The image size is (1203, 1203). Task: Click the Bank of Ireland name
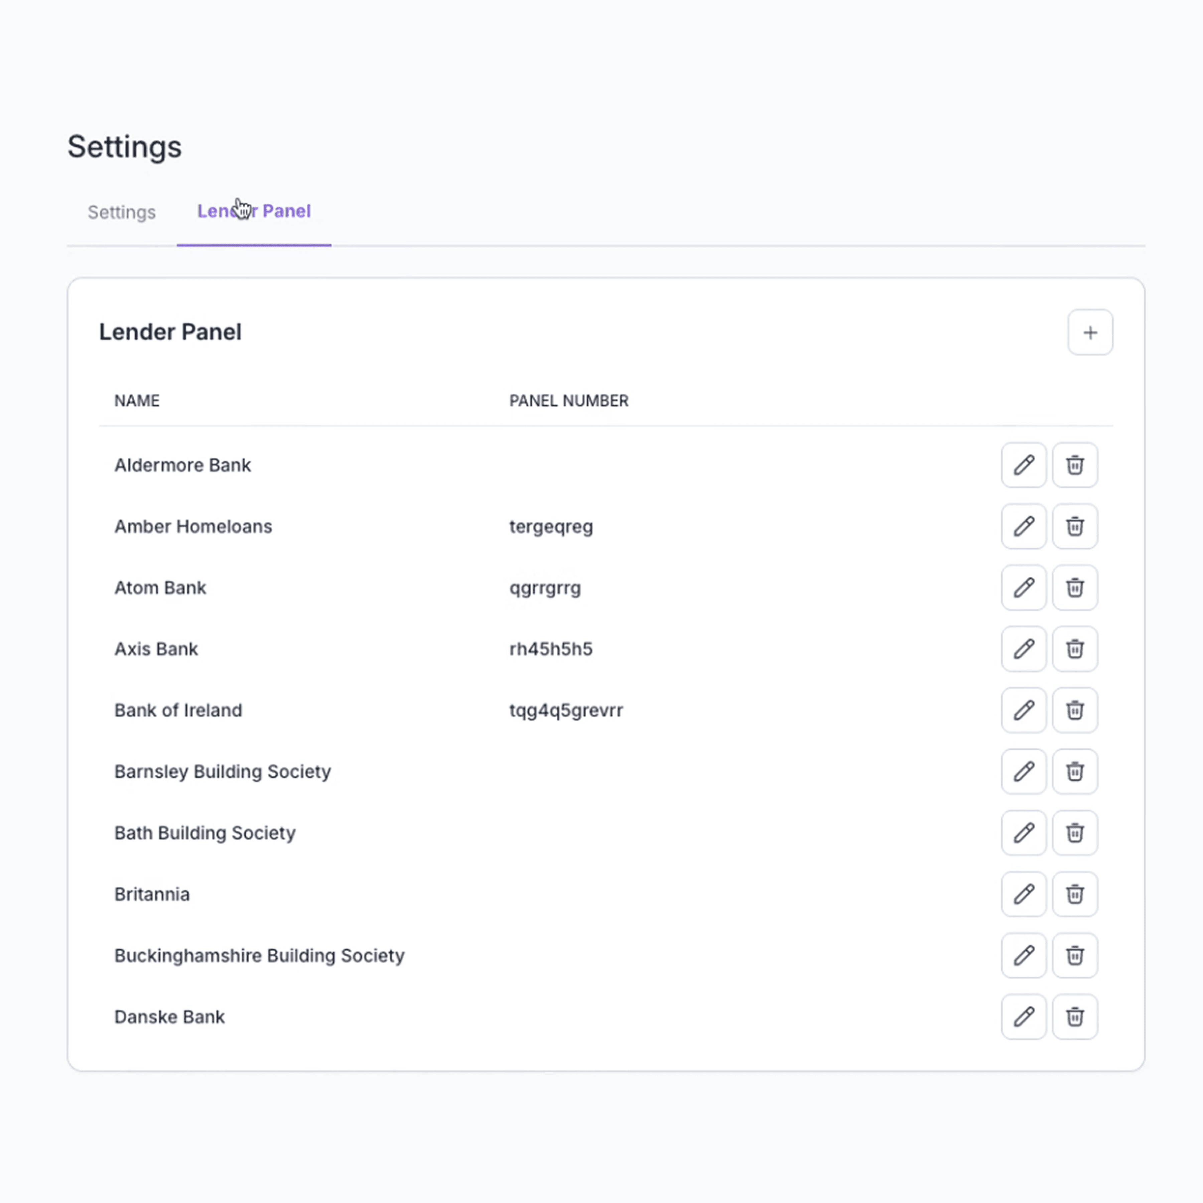click(178, 710)
